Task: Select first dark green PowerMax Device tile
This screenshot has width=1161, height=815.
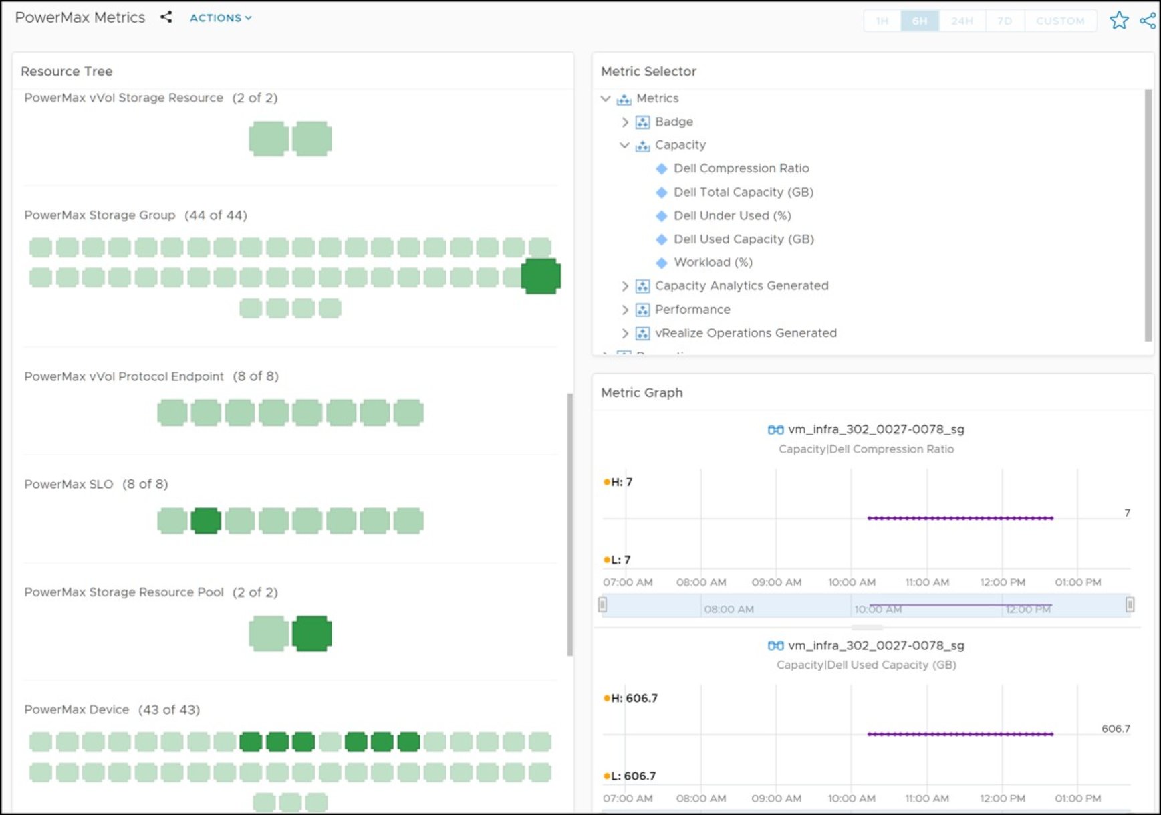Action: (x=251, y=741)
